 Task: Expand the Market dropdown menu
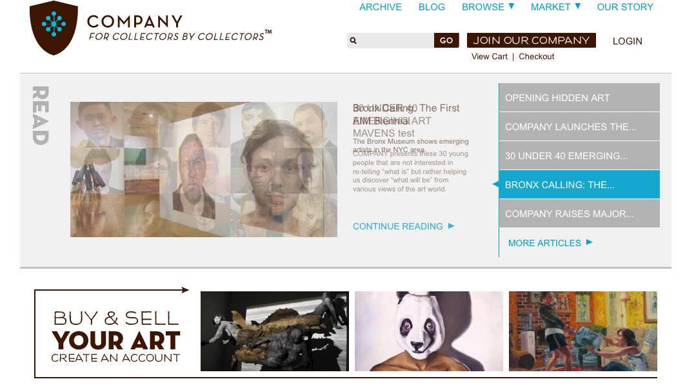[578, 6]
